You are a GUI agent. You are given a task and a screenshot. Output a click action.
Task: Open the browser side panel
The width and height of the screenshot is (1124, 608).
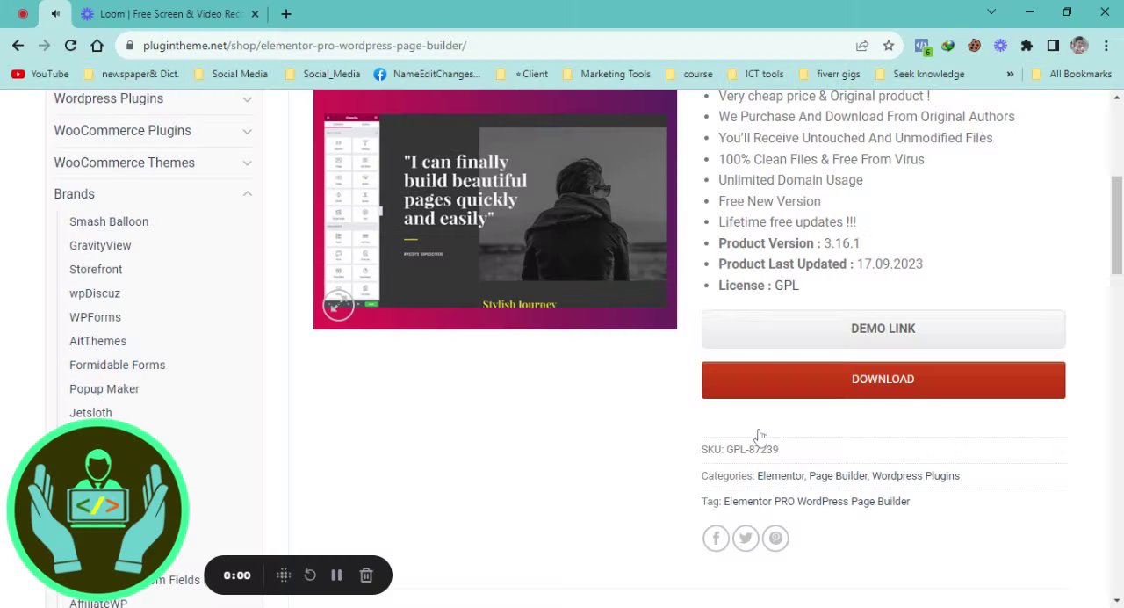coord(1053,46)
